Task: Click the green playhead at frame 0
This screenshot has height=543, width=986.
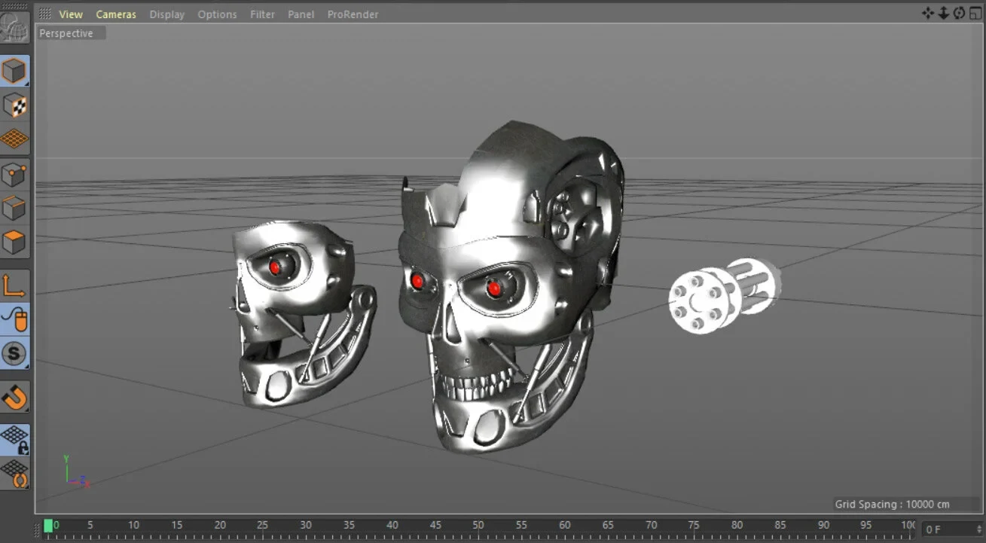Action: [49, 525]
